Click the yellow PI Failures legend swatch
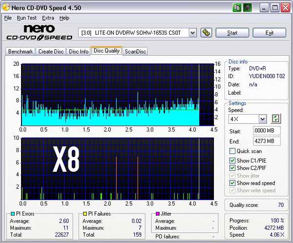 click(x=85, y=214)
